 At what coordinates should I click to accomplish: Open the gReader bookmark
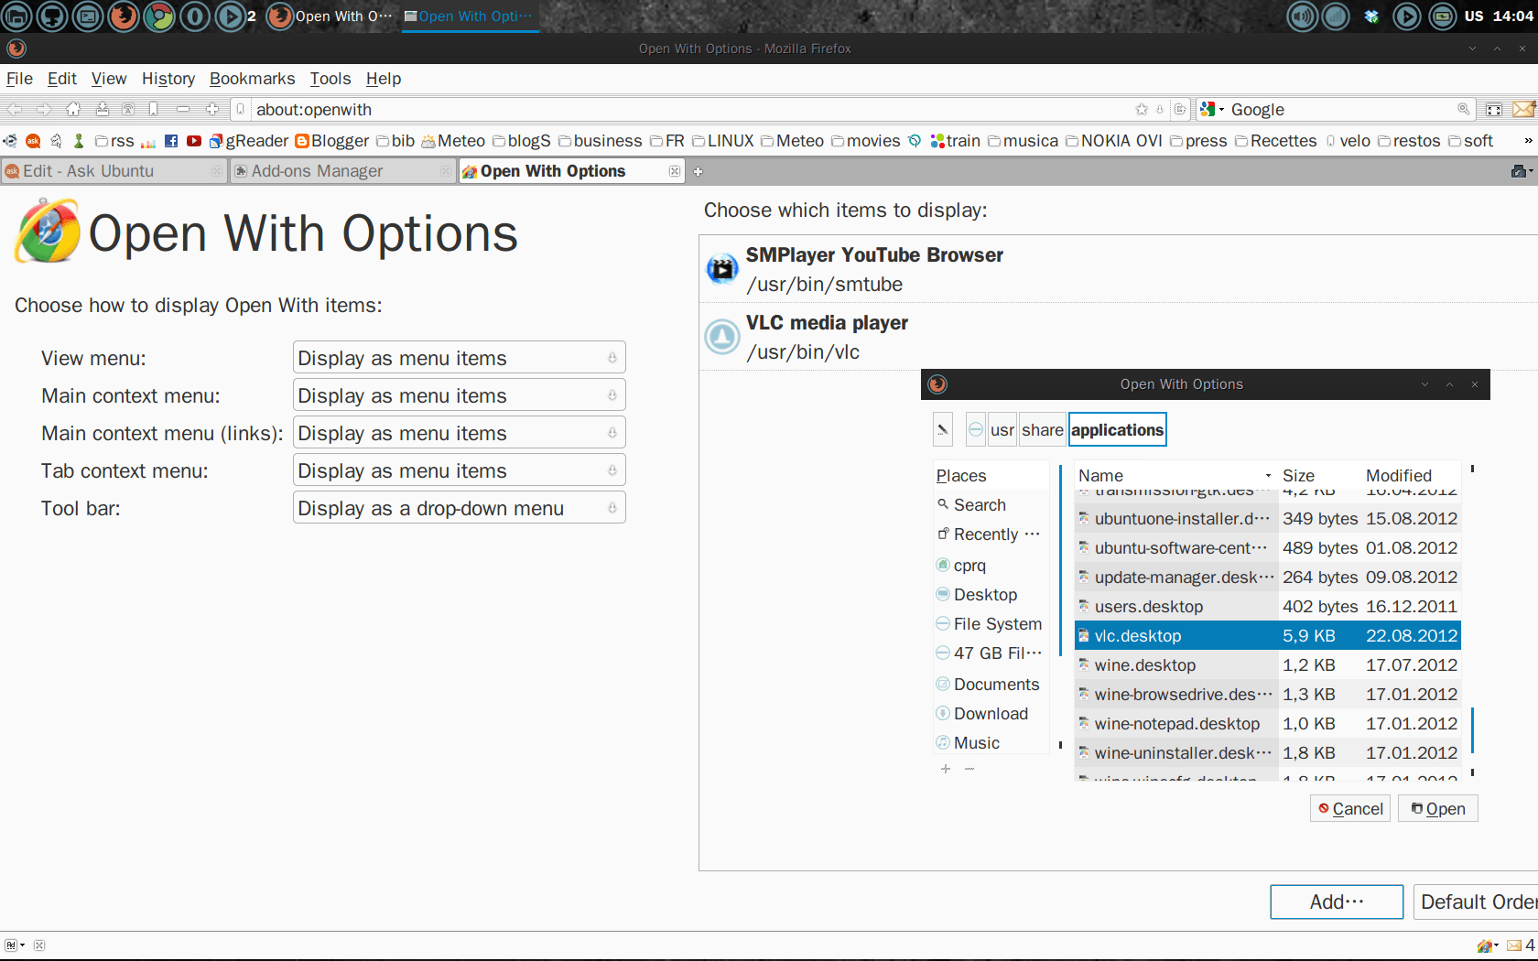coord(249,141)
